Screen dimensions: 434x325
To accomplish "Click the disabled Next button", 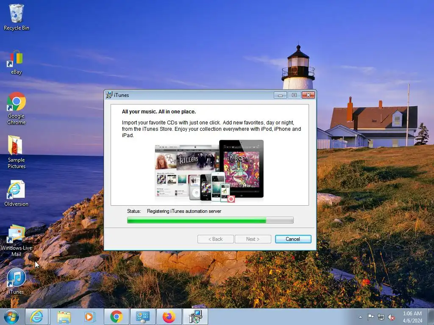I will point(253,239).
